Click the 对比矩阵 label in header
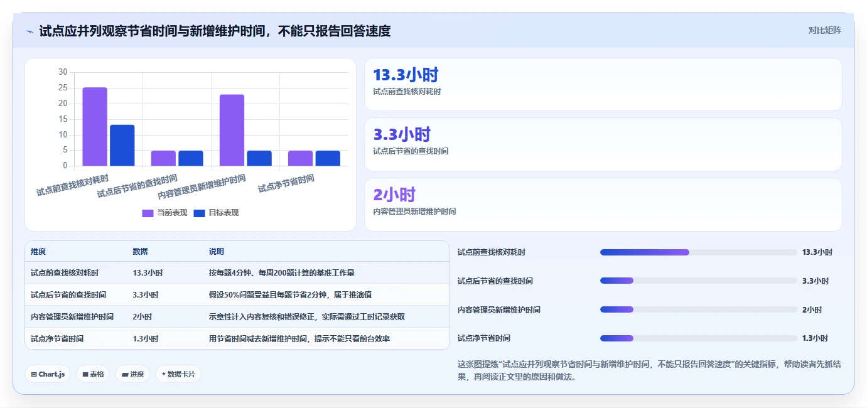 824,30
